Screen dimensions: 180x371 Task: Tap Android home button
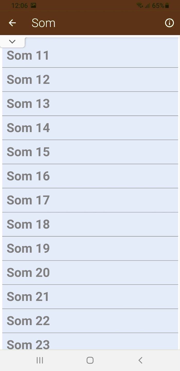(90, 360)
